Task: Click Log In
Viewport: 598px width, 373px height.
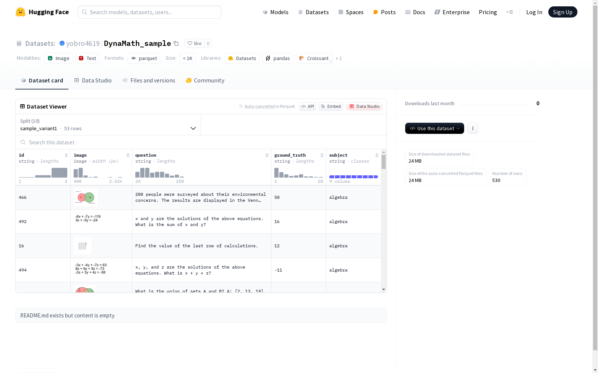Action: (534, 12)
